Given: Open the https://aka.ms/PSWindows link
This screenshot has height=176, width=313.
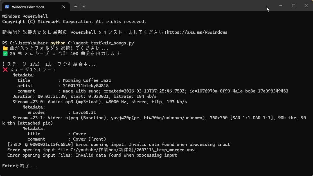Looking at the screenshot, I should pos(197,32).
